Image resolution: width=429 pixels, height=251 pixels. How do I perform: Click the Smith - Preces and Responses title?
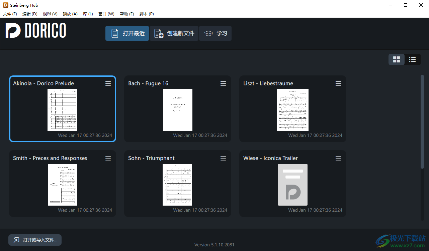pyautogui.click(x=50, y=158)
